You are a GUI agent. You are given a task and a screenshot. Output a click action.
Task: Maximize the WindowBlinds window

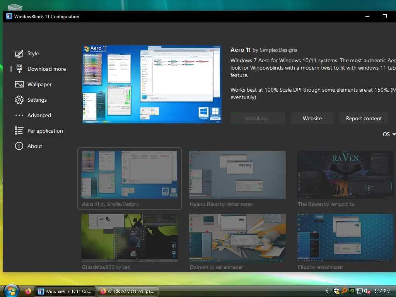coord(385,16)
